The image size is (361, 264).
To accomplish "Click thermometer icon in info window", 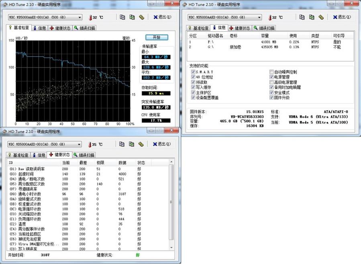I will click(x=270, y=18).
